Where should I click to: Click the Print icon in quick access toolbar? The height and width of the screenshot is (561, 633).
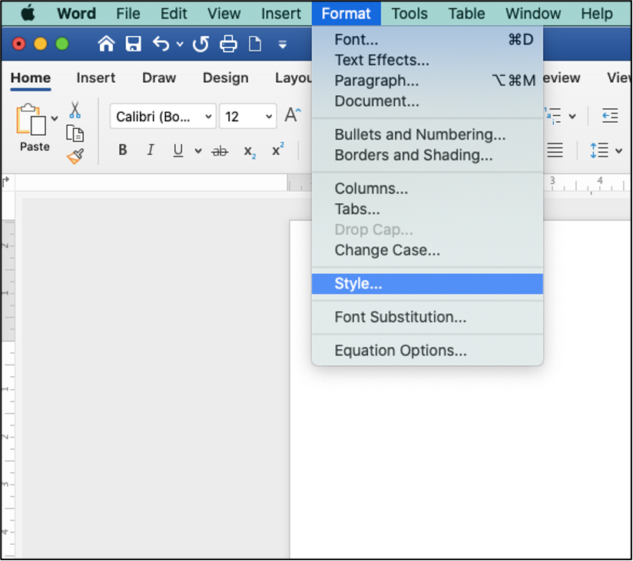(228, 44)
